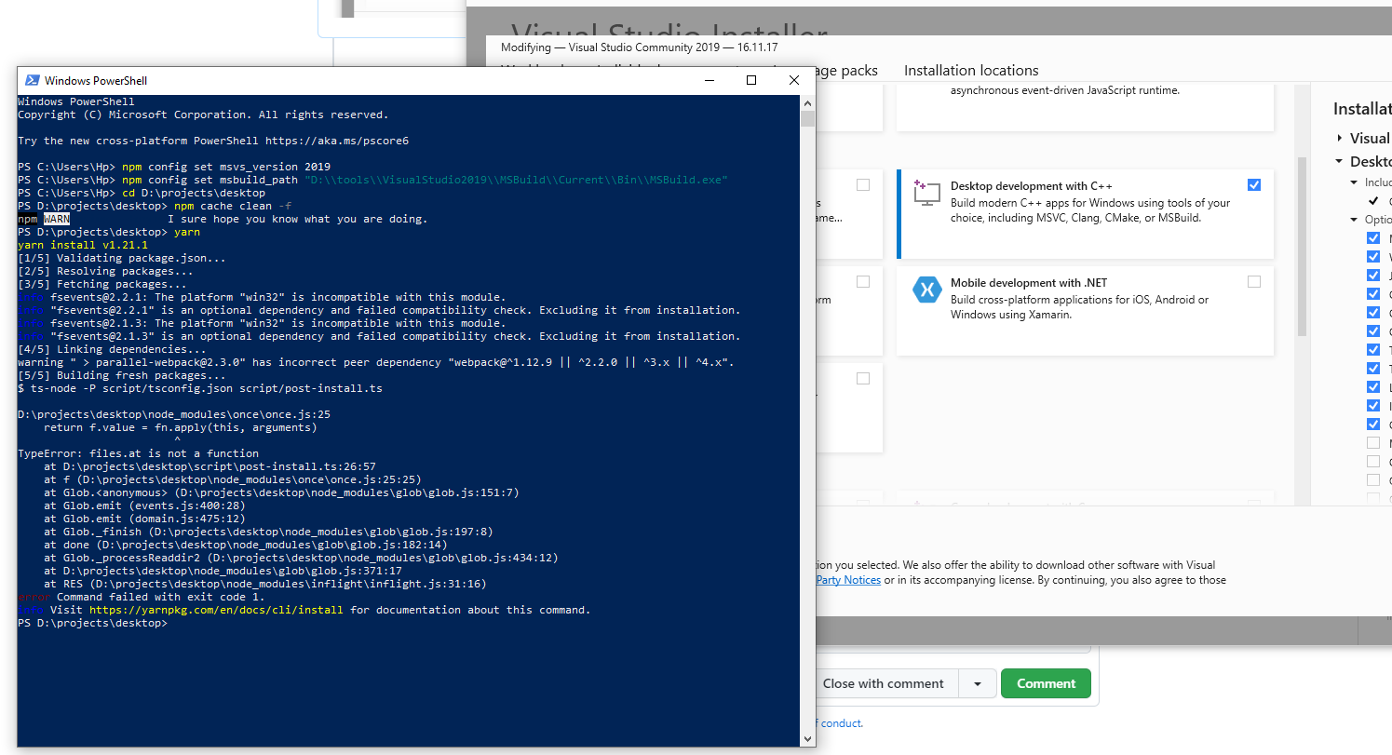The image size is (1392, 755).
Task: Click 'ts-node -P script/tsconfig.json' command line
Action: tap(199, 388)
